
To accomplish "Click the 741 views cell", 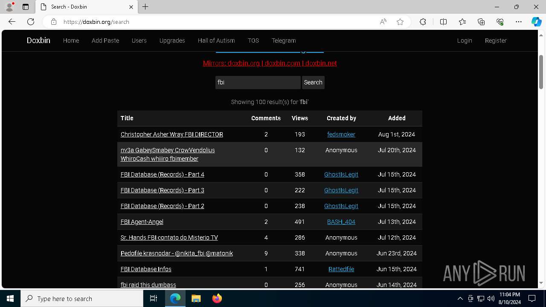I will (300, 269).
